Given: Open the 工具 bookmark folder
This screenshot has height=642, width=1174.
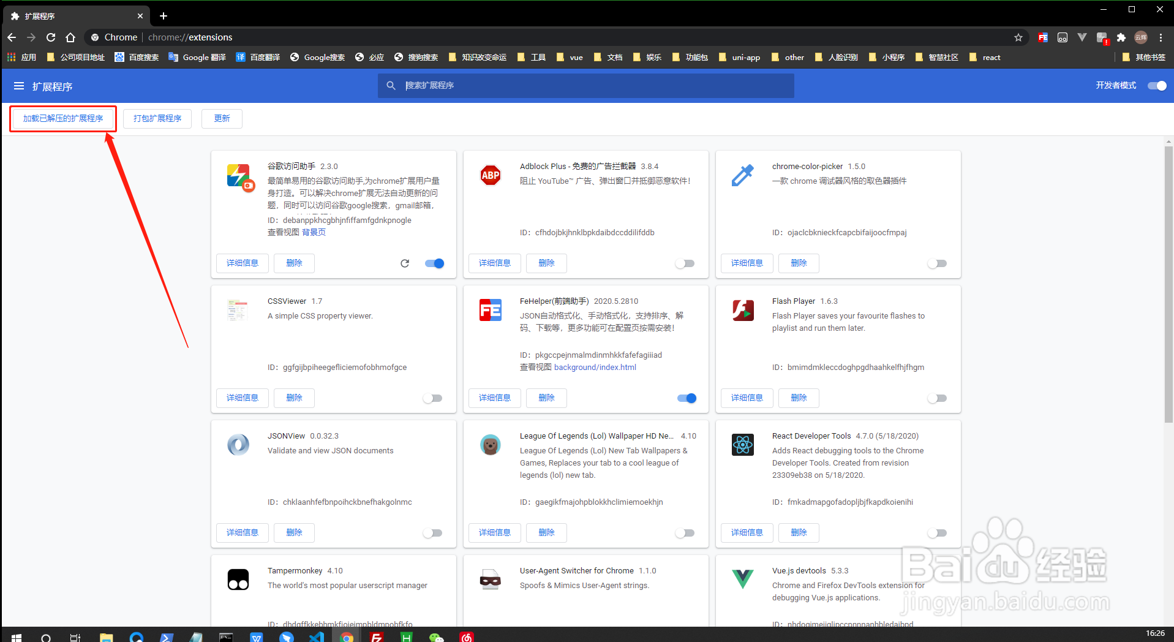Looking at the screenshot, I should coord(532,58).
